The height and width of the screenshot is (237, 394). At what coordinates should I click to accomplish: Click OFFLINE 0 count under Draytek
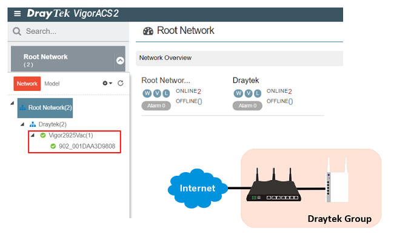(279, 101)
